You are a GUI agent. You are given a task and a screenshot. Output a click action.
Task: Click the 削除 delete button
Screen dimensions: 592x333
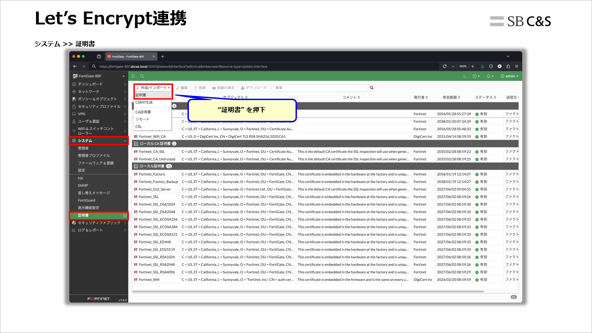[x=200, y=88]
